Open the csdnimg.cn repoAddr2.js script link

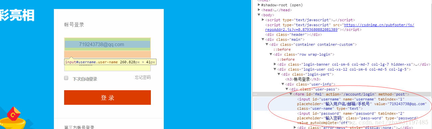point(340,27)
